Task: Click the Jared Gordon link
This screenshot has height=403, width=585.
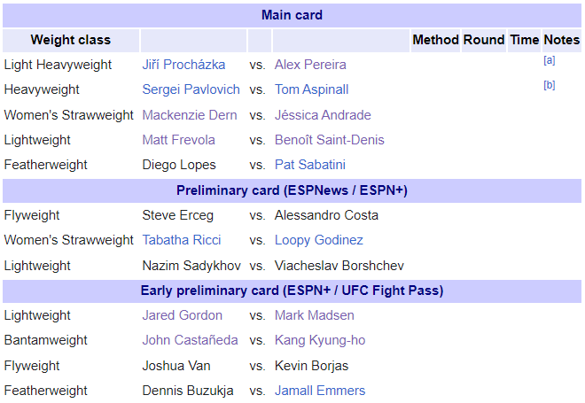Action: point(182,315)
